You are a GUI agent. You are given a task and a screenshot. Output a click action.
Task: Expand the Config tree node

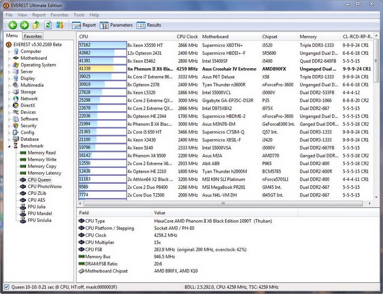(x=9, y=133)
